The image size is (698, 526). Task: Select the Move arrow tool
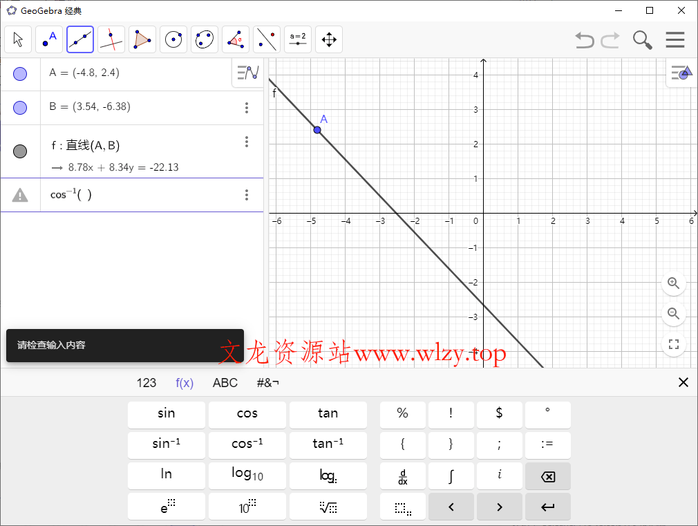coord(18,39)
